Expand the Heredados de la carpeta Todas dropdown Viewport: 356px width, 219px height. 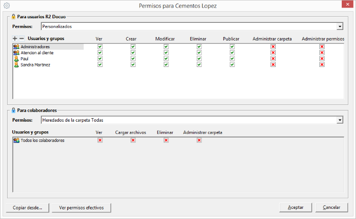coord(340,120)
